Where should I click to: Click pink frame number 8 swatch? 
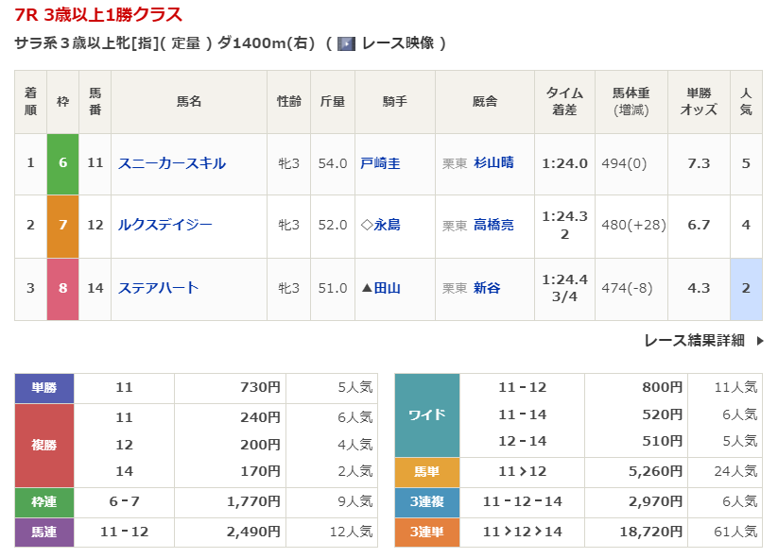[x=63, y=288]
